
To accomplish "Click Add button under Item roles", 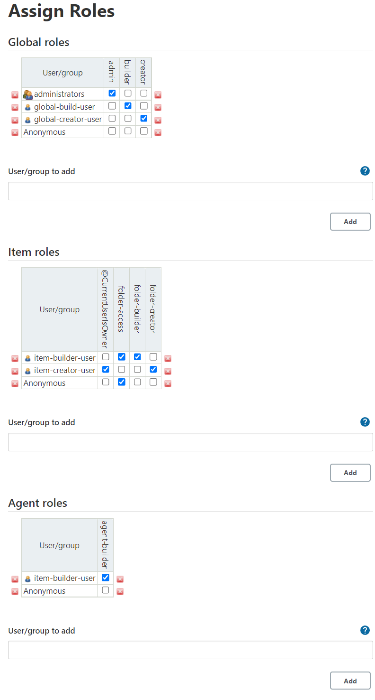I will pos(350,473).
